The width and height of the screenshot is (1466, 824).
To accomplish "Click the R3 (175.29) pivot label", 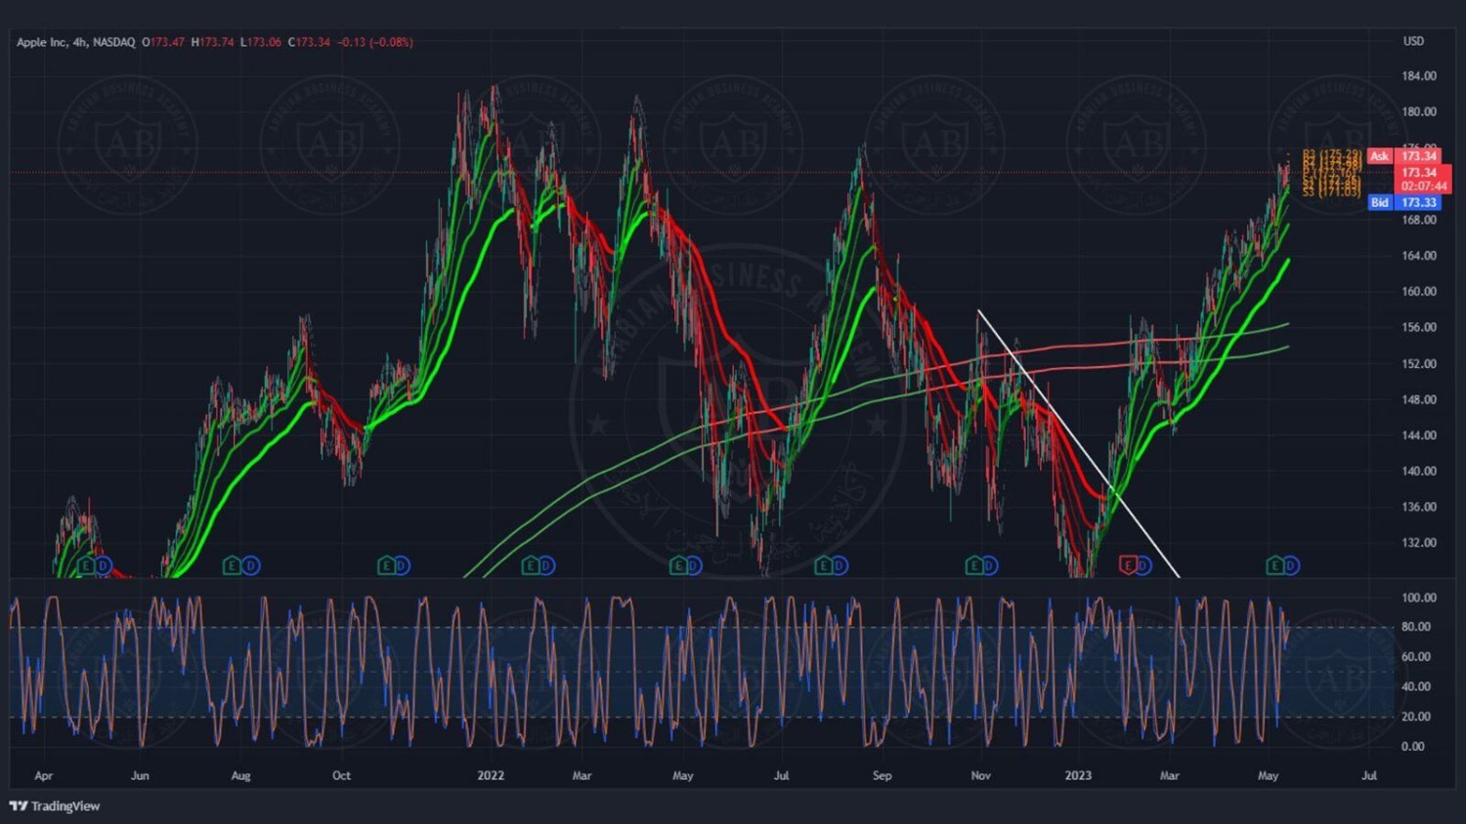I will coord(1332,154).
